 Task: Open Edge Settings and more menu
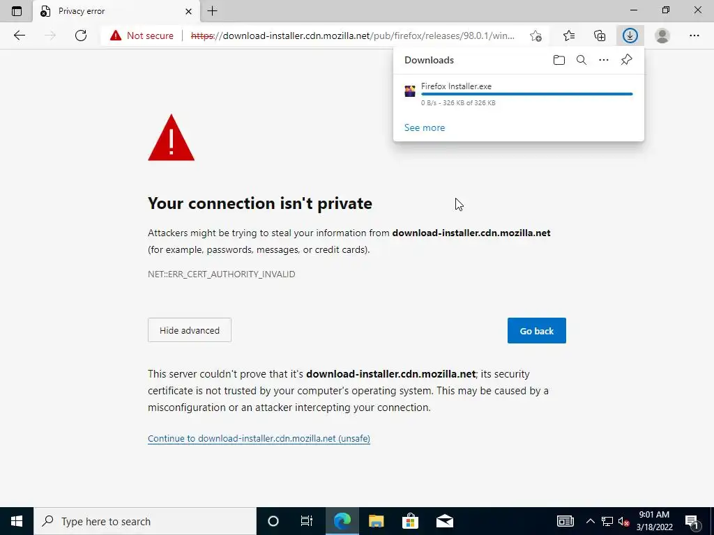(x=694, y=36)
